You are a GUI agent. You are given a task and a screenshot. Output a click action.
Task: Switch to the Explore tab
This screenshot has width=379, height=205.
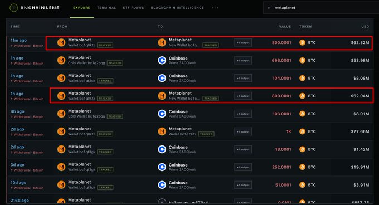[x=82, y=8]
